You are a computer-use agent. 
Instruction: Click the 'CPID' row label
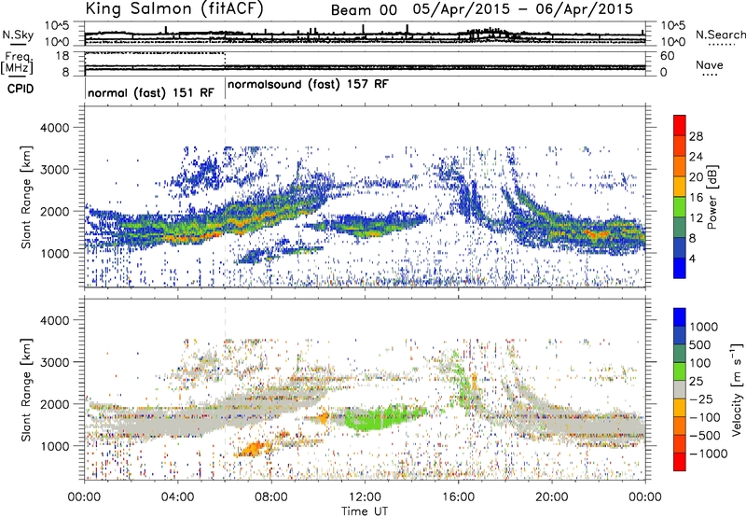[x=20, y=89]
